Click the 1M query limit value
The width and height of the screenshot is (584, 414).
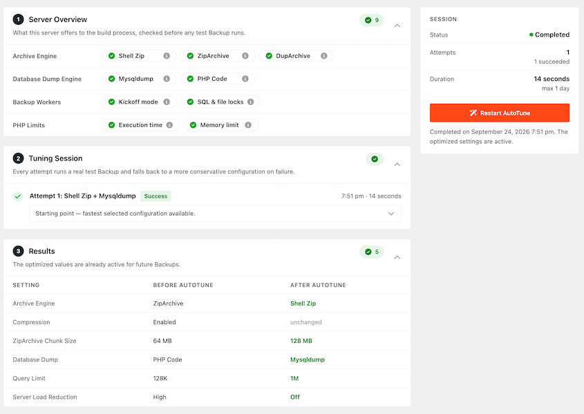(294, 378)
